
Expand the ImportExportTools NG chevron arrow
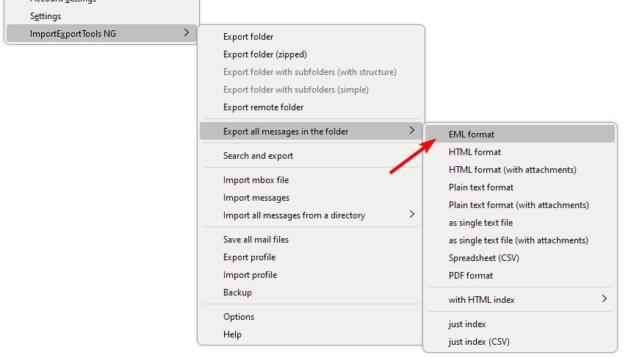186,32
